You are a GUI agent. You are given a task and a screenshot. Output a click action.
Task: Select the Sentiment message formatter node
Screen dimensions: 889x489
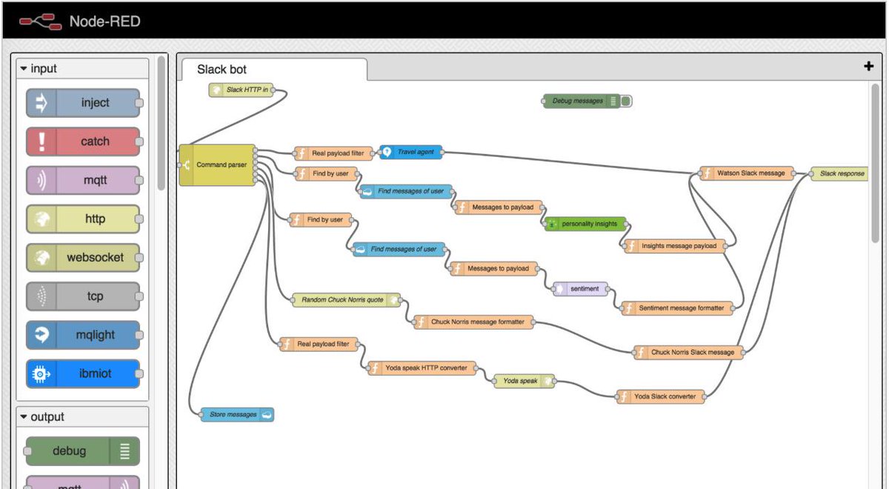click(x=677, y=307)
